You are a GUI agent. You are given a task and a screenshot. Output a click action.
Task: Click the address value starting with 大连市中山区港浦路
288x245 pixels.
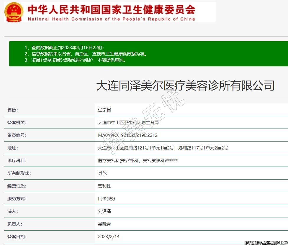[x=163, y=148]
